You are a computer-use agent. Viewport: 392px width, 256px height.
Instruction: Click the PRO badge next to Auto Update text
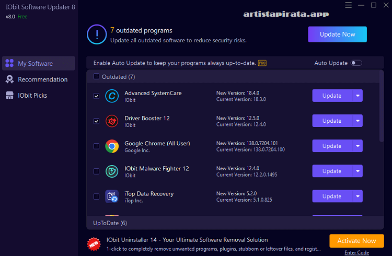[x=262, y=63]
